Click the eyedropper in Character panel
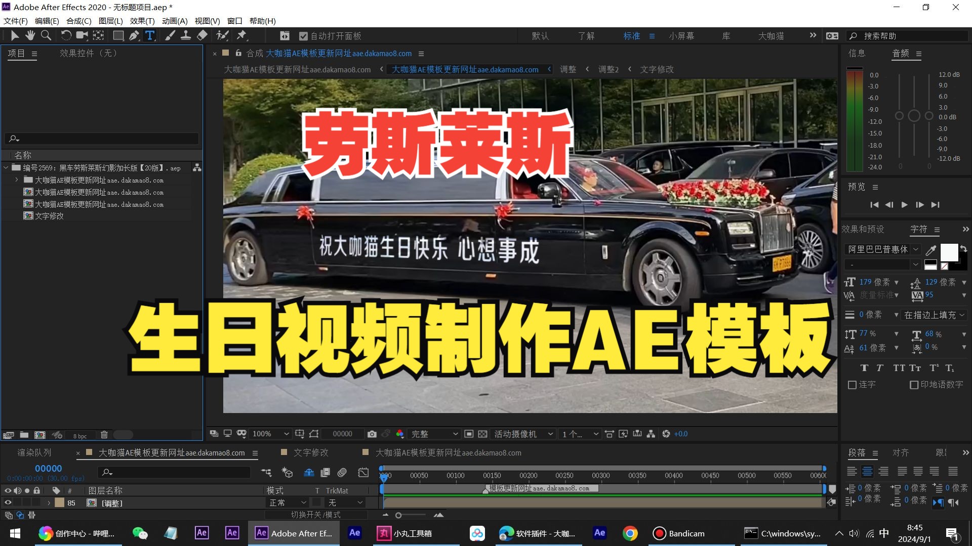 pos(930,250)
